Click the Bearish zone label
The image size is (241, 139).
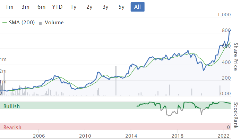12,127
